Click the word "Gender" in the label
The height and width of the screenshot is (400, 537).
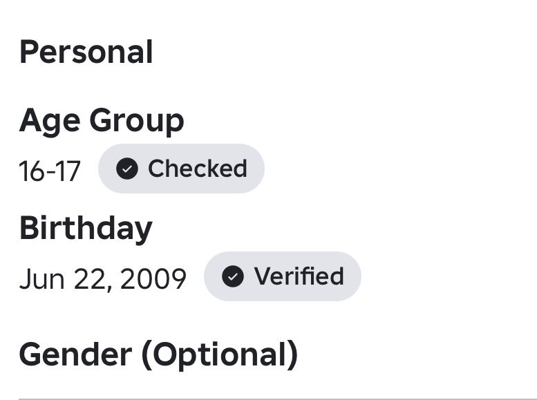75,354
